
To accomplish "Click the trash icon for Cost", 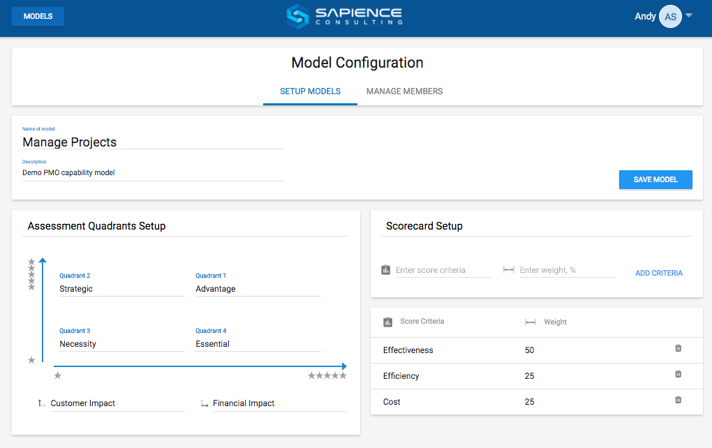I will 678,400.
